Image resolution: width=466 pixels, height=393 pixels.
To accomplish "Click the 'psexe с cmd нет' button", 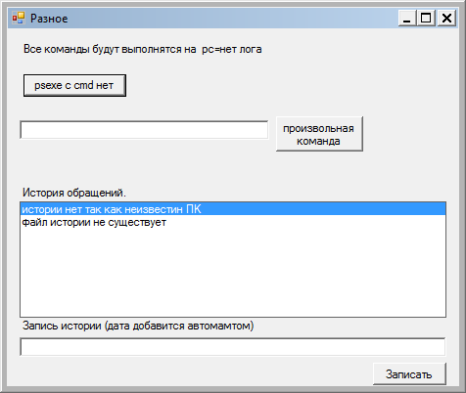I will 74,85.
